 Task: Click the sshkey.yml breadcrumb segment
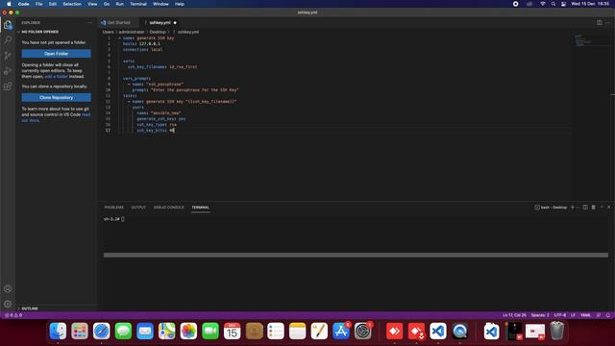(188, 32)
